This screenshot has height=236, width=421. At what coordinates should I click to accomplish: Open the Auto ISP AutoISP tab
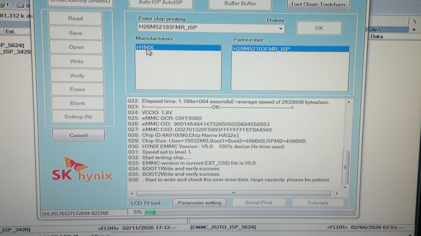tap(161, 3)
